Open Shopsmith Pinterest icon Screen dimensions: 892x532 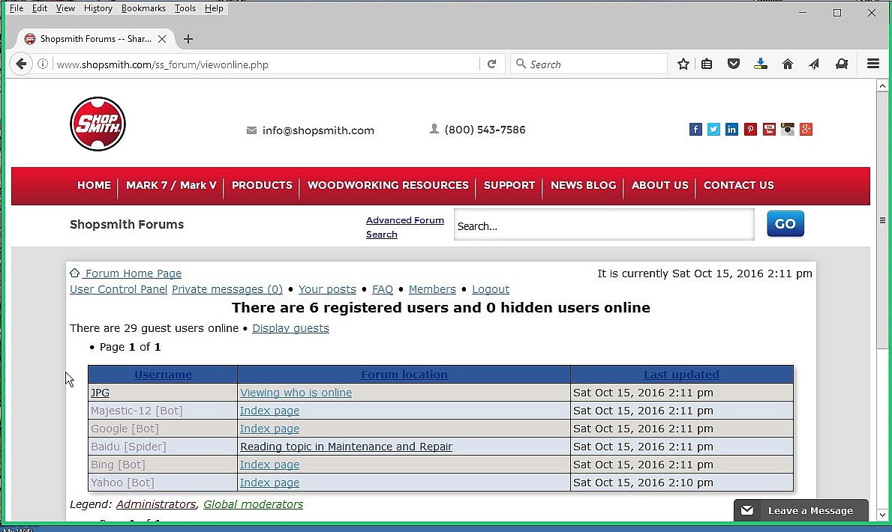(x=750, y=129)
